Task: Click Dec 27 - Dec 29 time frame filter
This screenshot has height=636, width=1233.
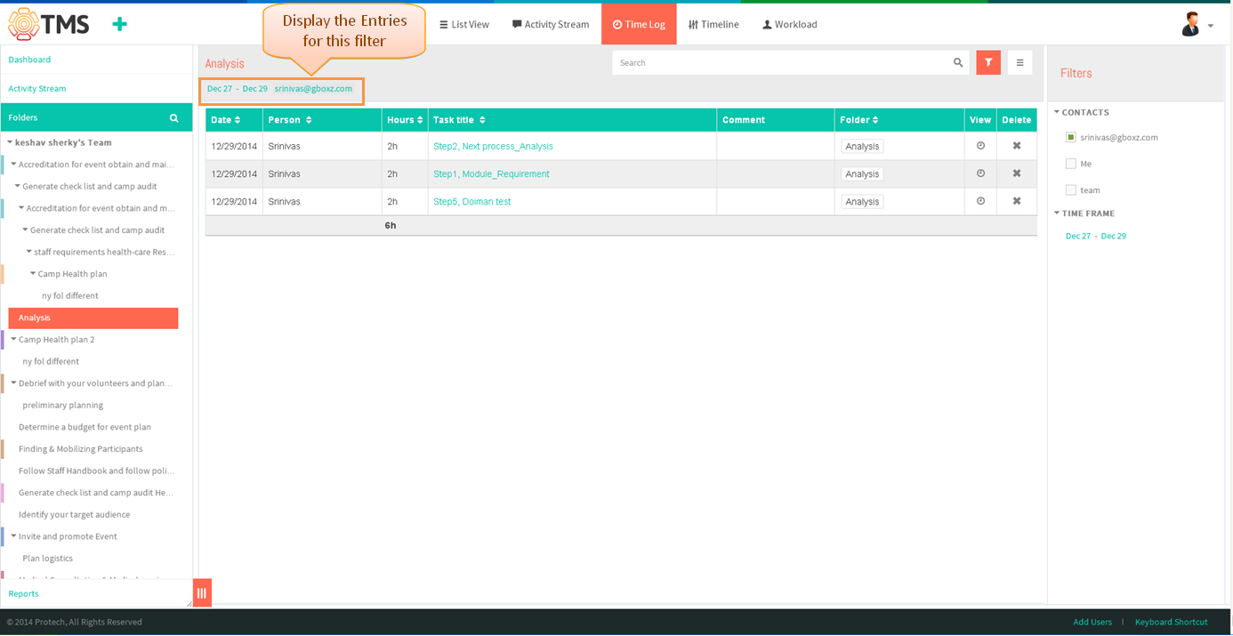Action: (x=1096, y=236)
